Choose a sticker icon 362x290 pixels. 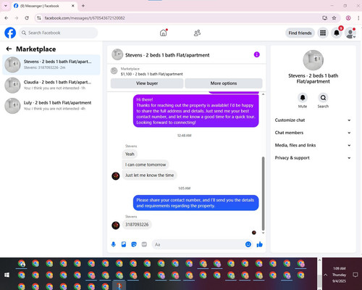[x=134, y=244]
